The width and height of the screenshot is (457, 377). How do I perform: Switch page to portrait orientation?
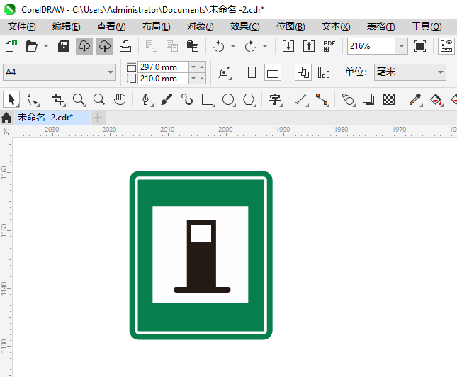(252, 72)
